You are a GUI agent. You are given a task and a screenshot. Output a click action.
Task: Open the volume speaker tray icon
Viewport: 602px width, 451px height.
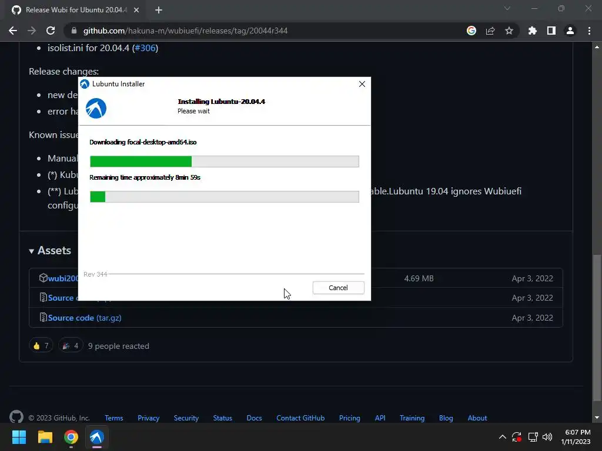click(547, 437)
